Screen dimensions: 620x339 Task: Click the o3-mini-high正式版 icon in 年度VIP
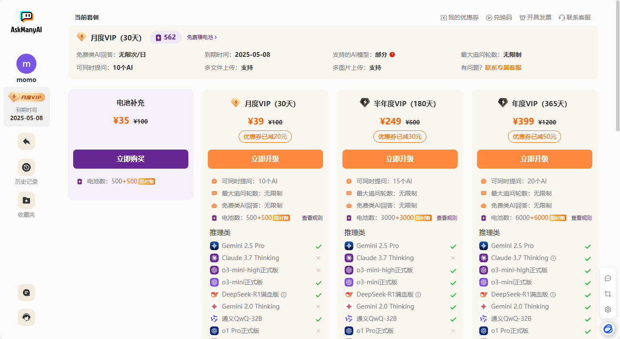(x=484, y=270)
